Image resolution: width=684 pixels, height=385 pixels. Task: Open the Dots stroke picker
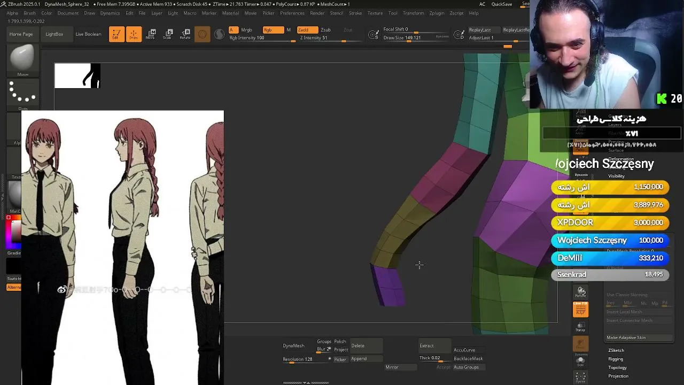pos(22,95)
